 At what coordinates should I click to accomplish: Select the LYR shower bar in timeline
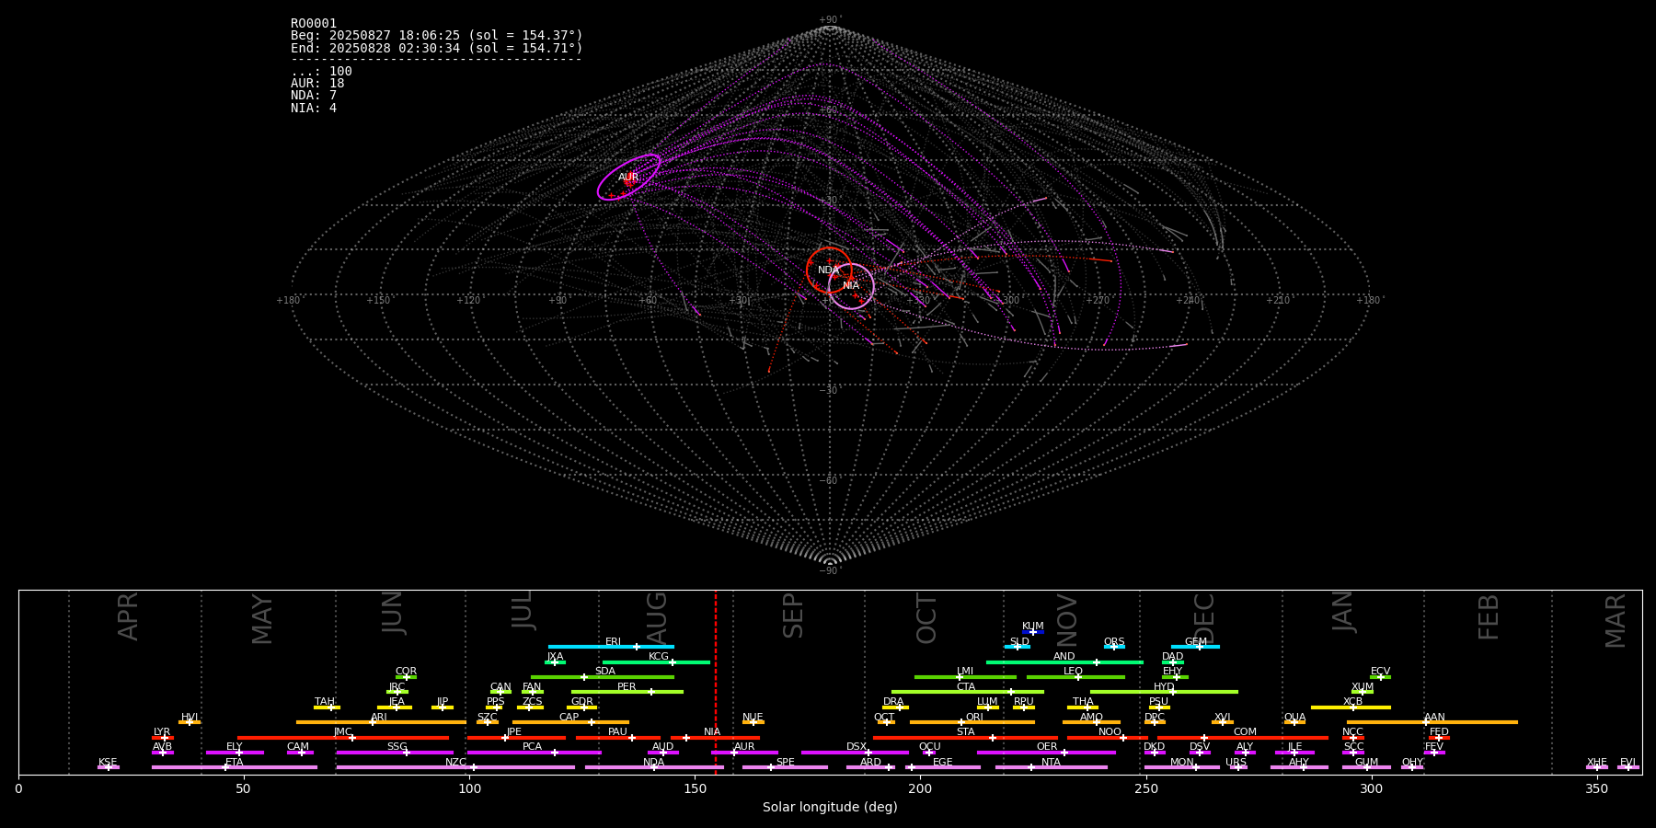tap(163, 737)
